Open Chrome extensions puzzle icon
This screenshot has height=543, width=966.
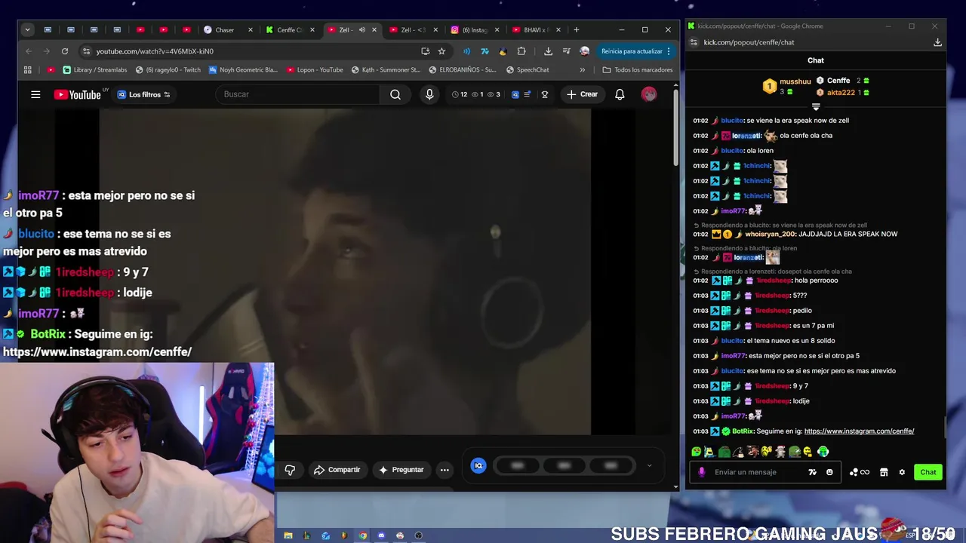click(x=521, y=51)
